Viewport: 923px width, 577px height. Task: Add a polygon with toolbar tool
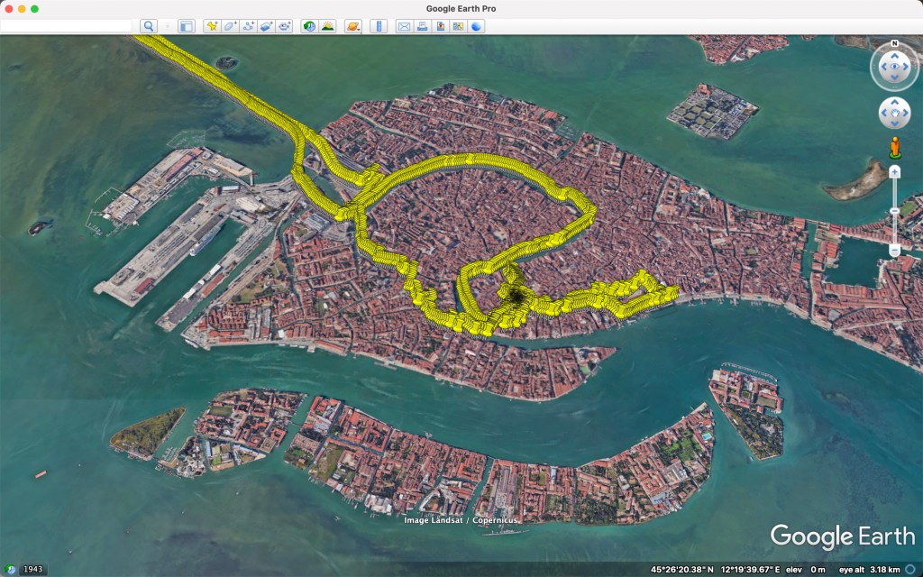tap(230, 26)
